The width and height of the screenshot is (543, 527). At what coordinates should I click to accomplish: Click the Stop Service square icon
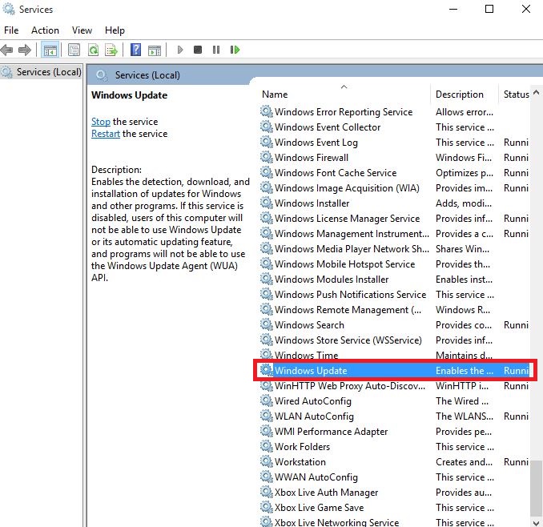198,50
